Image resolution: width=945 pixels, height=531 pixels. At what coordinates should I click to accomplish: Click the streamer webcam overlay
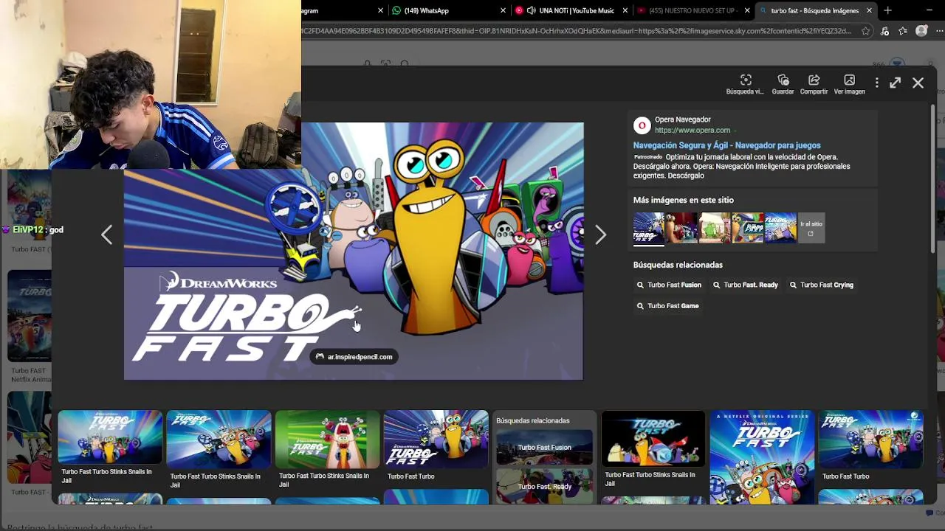tap(151, 85)
